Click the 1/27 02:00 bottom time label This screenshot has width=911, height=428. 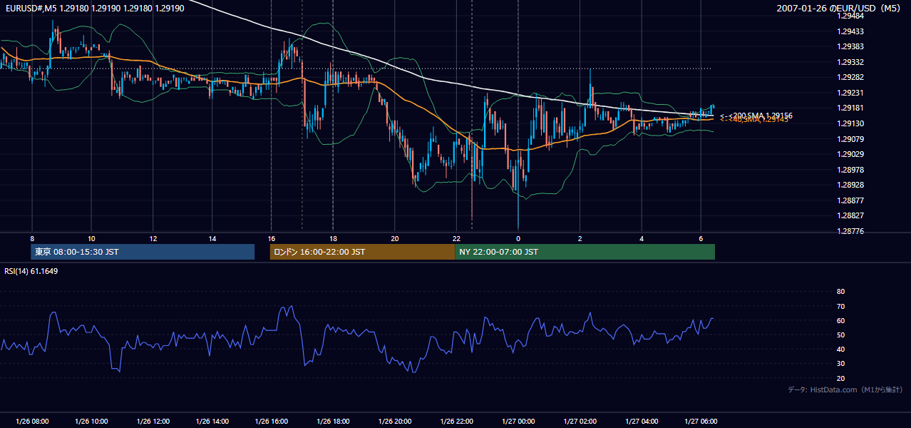click(580, 422)
